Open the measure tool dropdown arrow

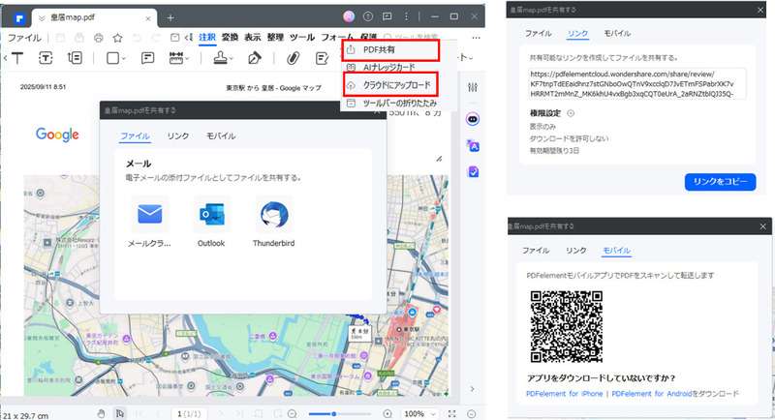pos(187,59)
